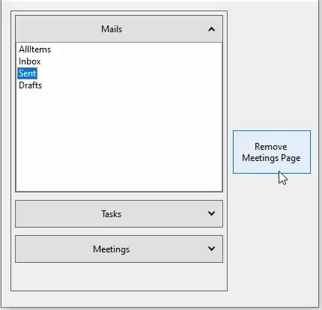Expand the Tasks section chevron
This screenshot has height=310, width=322.
pos(211,213)
